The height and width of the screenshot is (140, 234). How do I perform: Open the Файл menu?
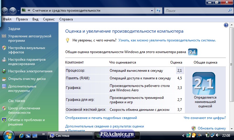[x=7, y=19]
